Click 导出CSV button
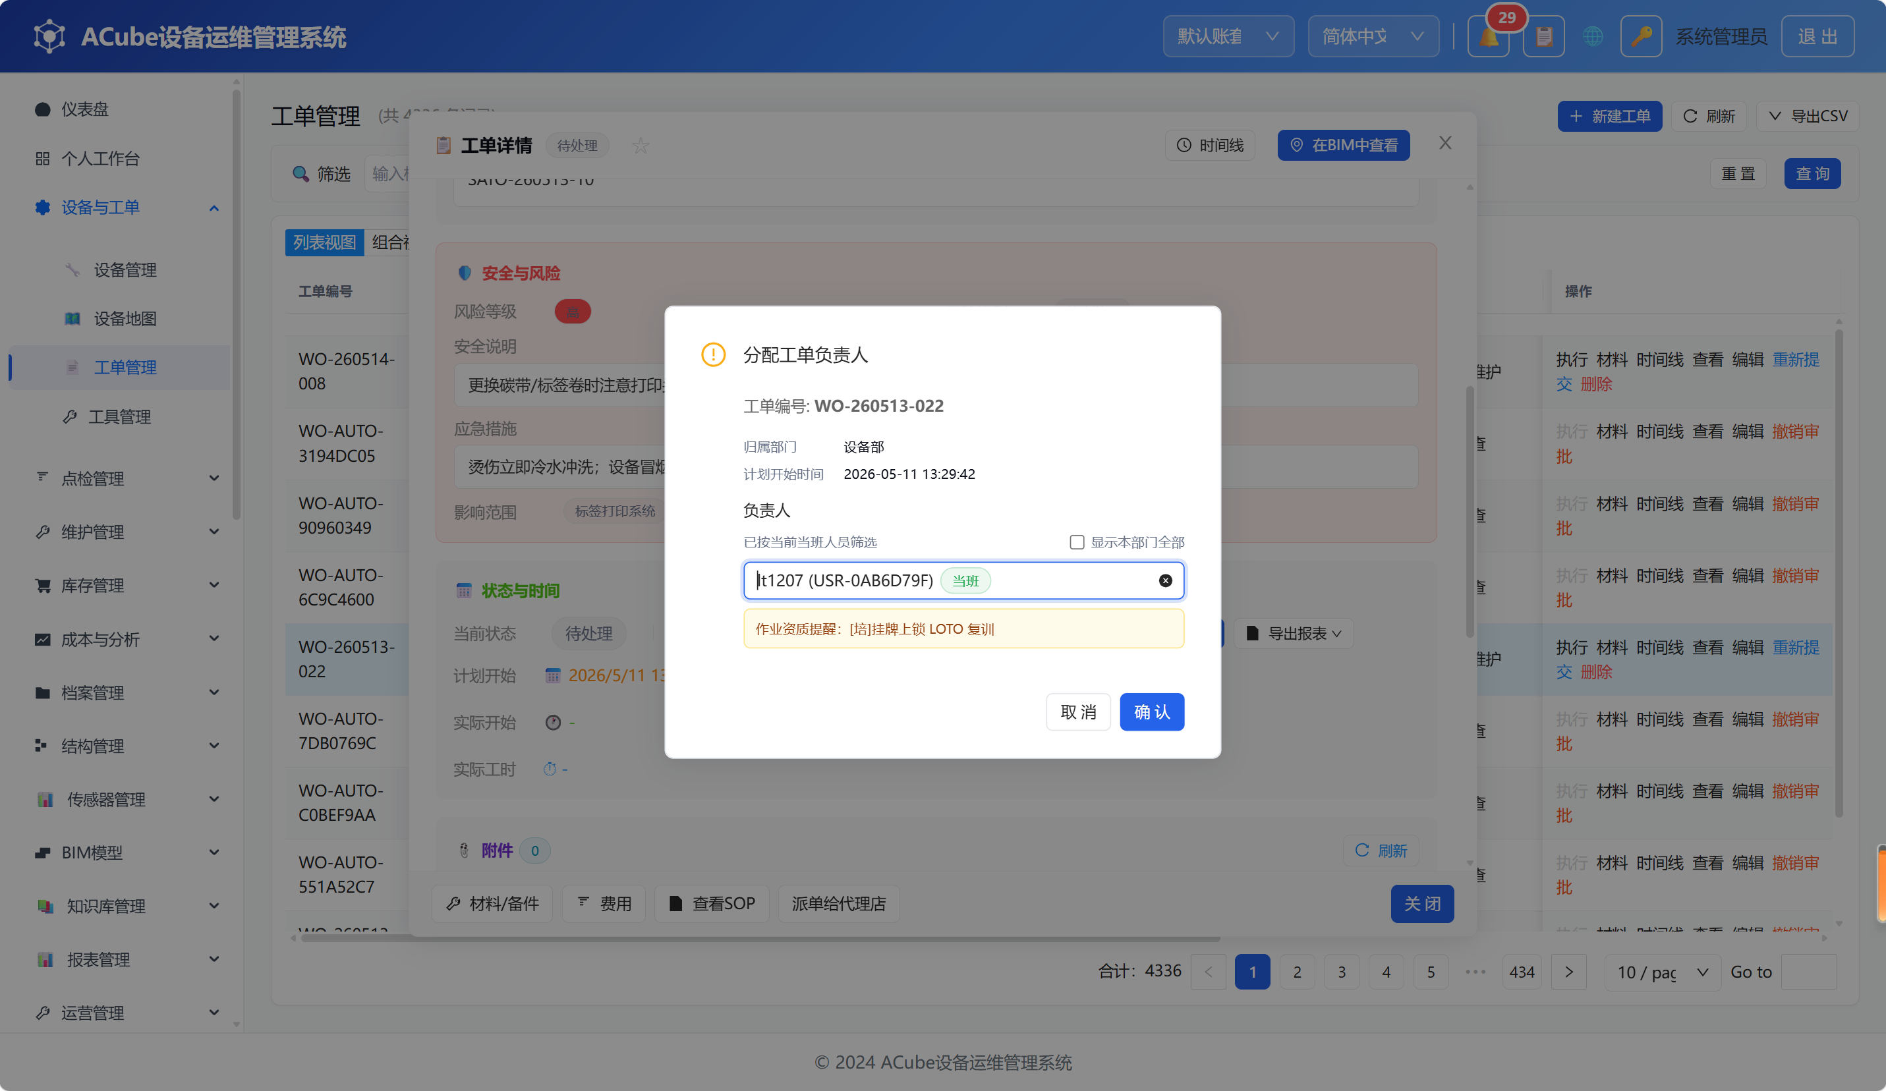Viewport: 1886px width, 1091px height. coord(1807,116)
